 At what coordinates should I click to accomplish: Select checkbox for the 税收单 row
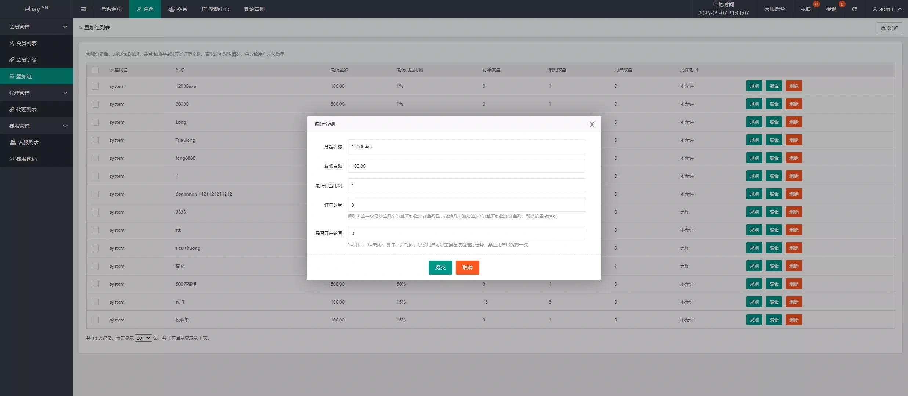point(95,320)
